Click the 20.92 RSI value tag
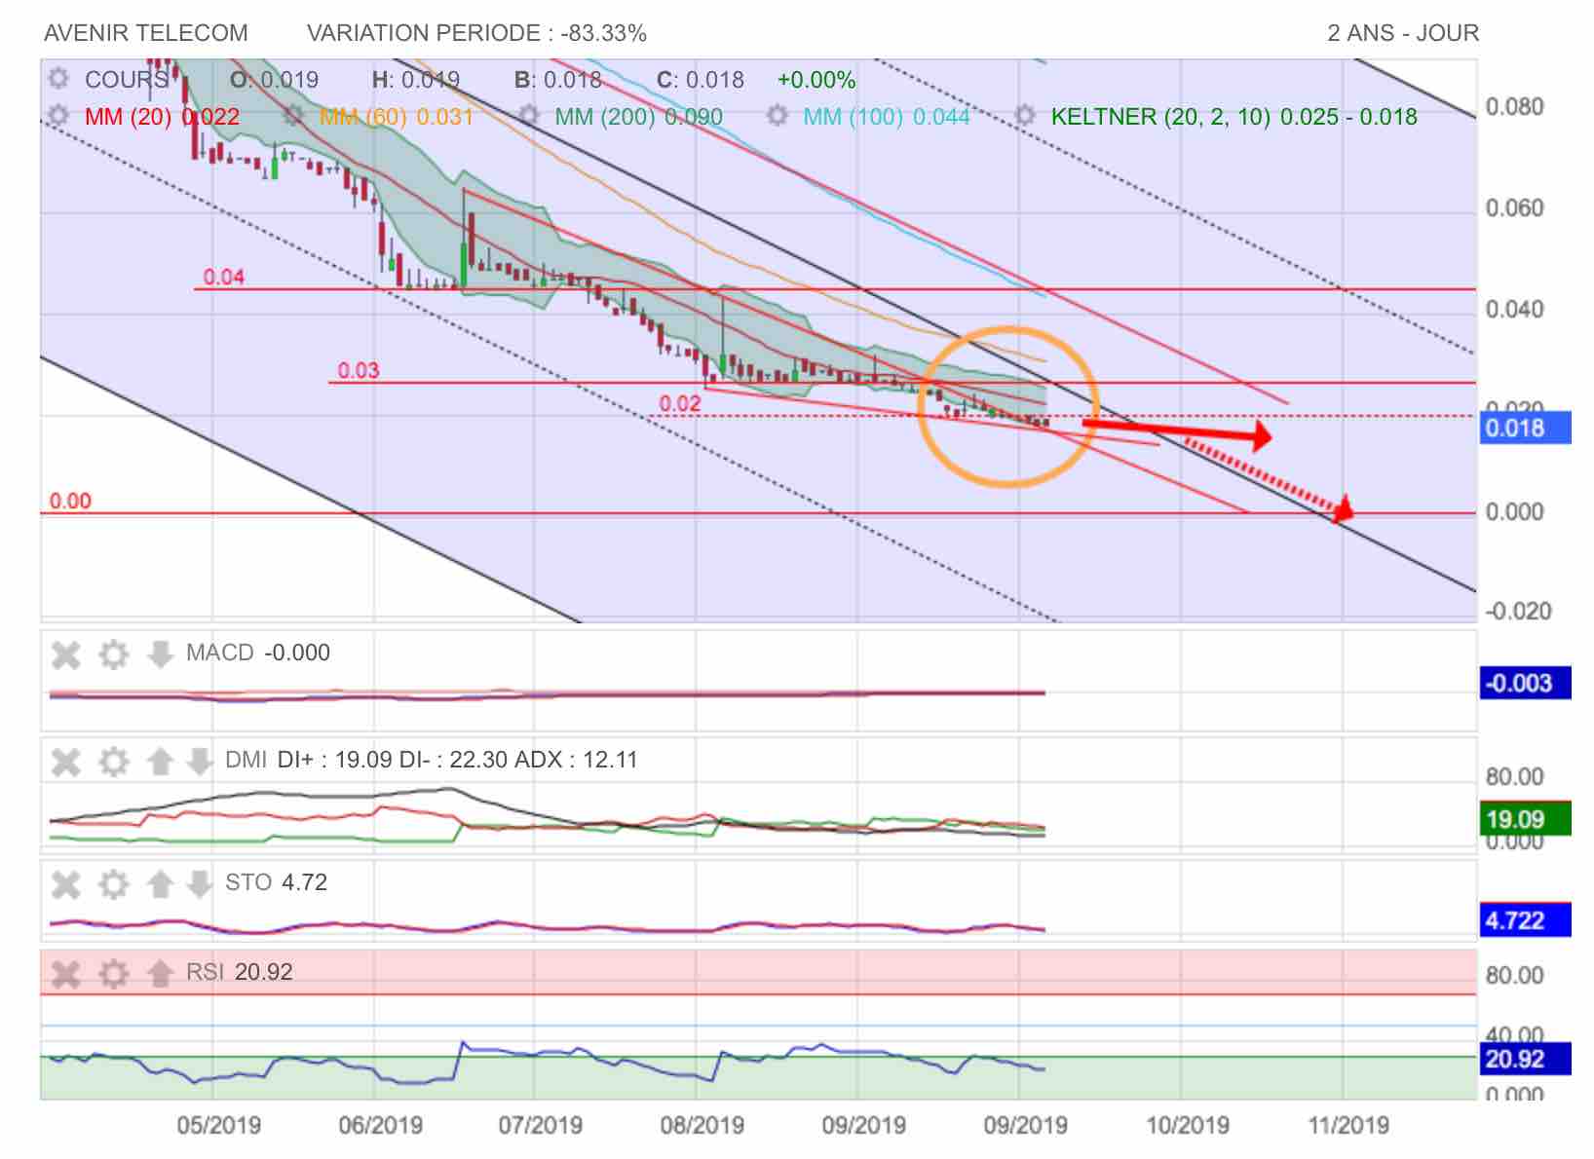1594x1159 pixels. pos(1526,1060)
